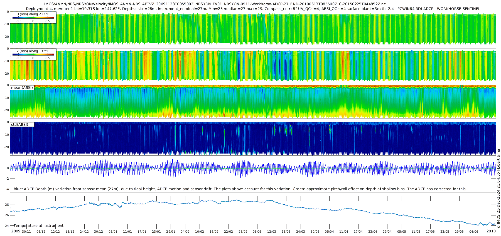The image size is (501, 236).
Task: Click the Deployment 4 metadata line
Action: 253,9
